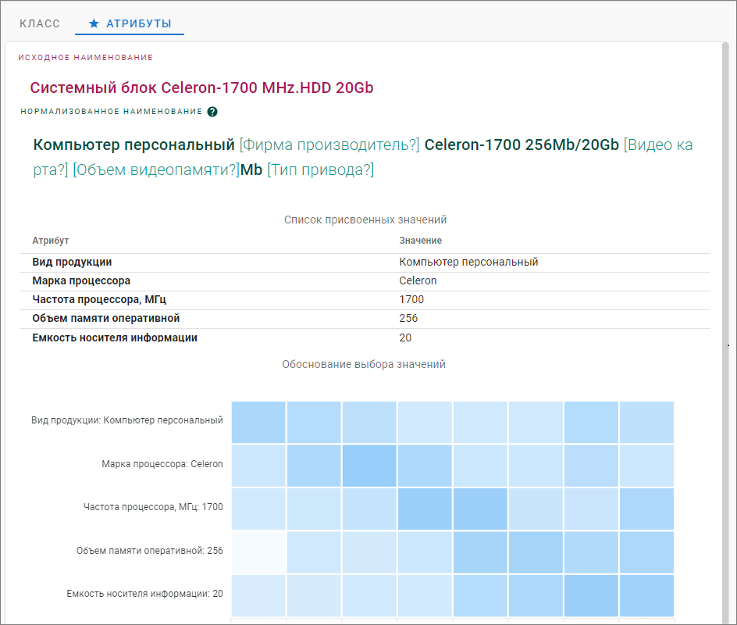Click the star icon on the Атрибуты tab
The width and height of the screenshot is (737, 625).
click(x=94, y=24)
